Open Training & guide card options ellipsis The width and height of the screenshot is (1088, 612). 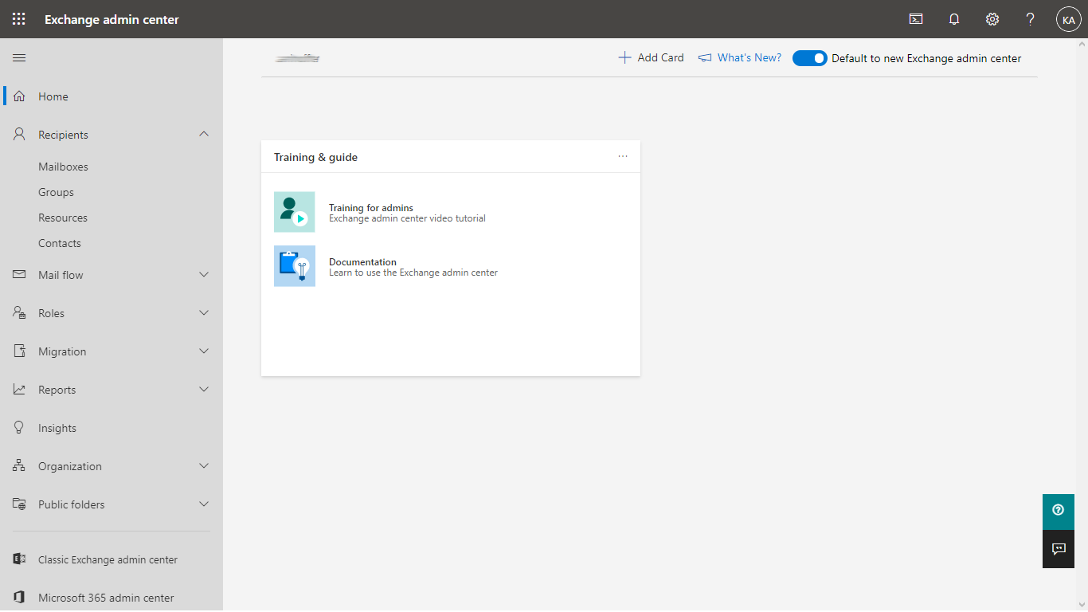click(x=623, y=157)
